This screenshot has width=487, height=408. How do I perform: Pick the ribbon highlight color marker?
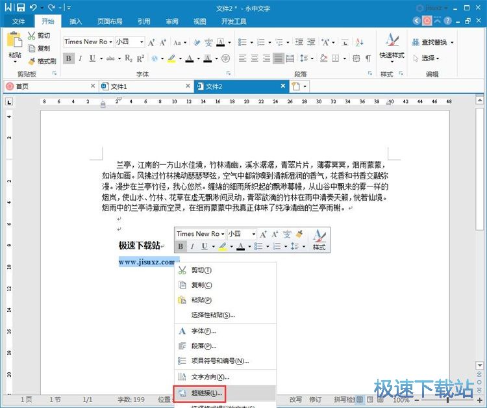tap(171, 58)
